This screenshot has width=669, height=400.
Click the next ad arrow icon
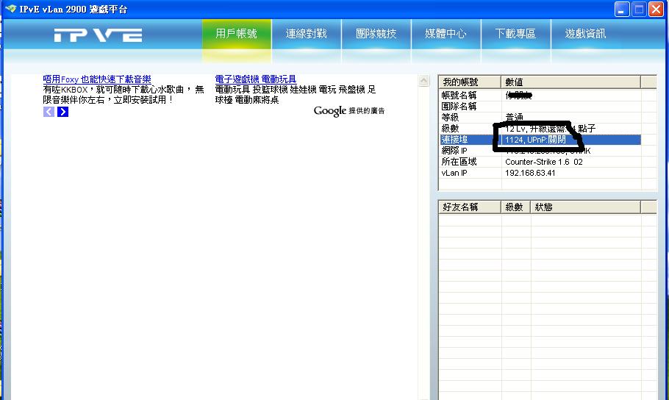point(63,112)
